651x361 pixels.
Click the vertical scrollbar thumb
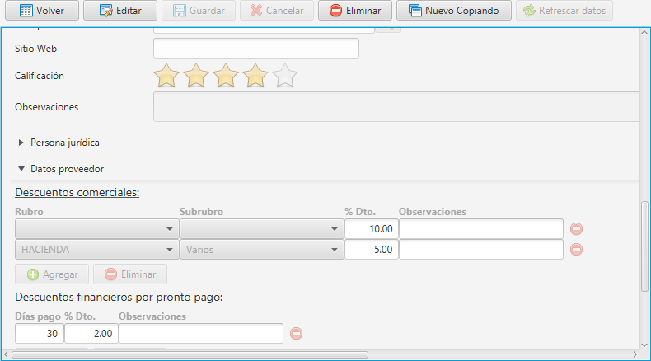coord(644,246)
